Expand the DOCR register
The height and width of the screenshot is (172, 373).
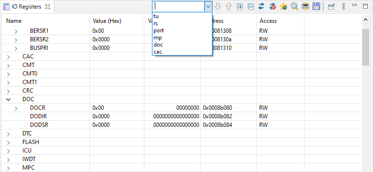(x=16, y=108)
